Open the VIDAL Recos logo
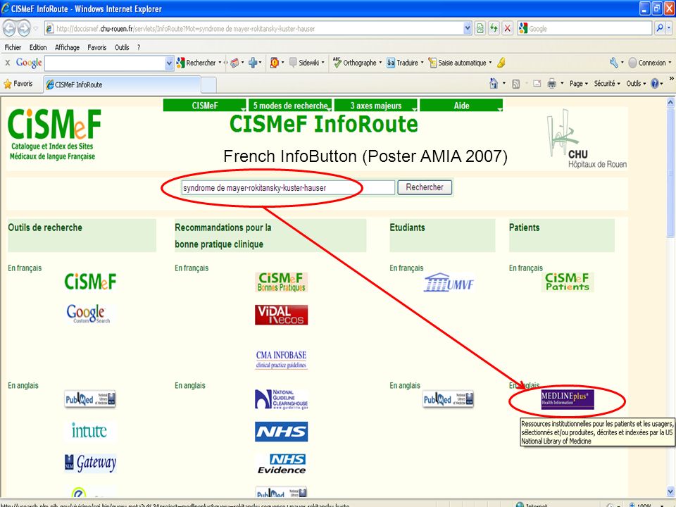676x507 pixels. click(281, 315)
